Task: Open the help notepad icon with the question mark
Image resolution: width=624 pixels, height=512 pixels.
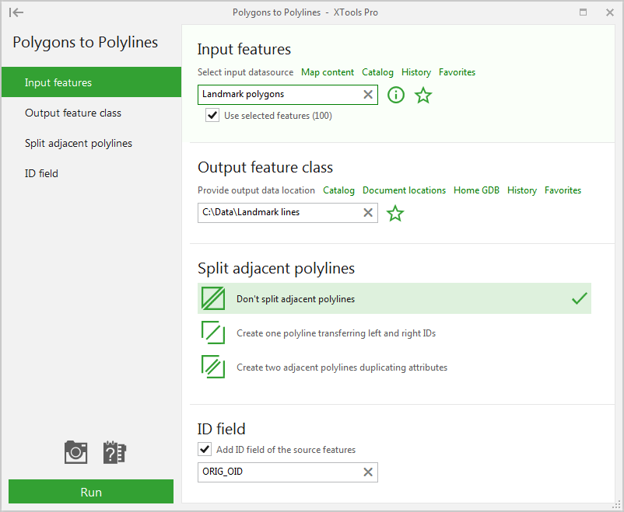Action: tap(114, 452)
